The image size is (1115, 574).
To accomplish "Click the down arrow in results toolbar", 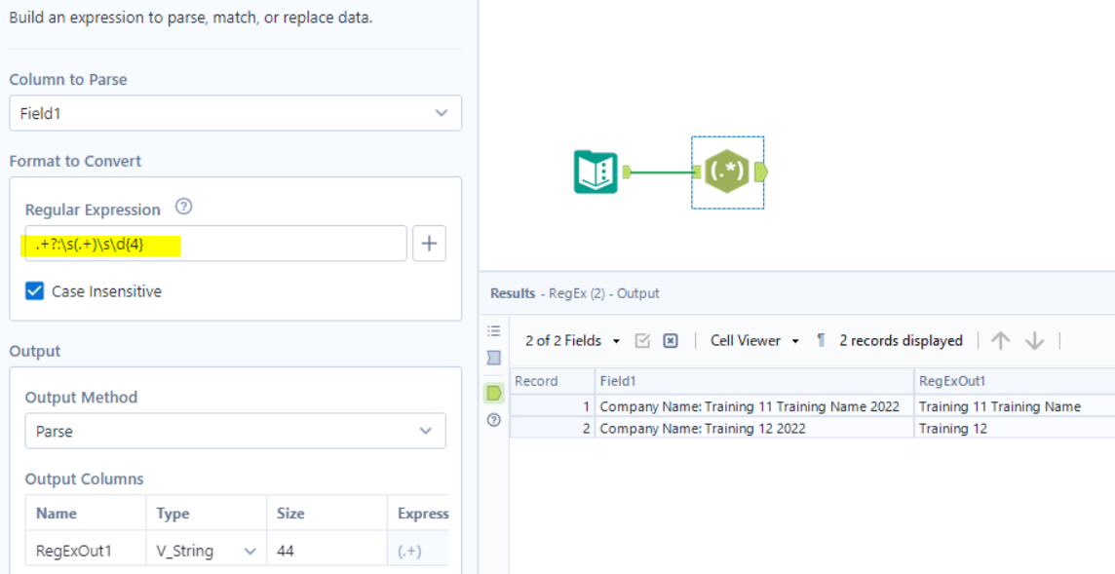I will tap(1034, 340).
